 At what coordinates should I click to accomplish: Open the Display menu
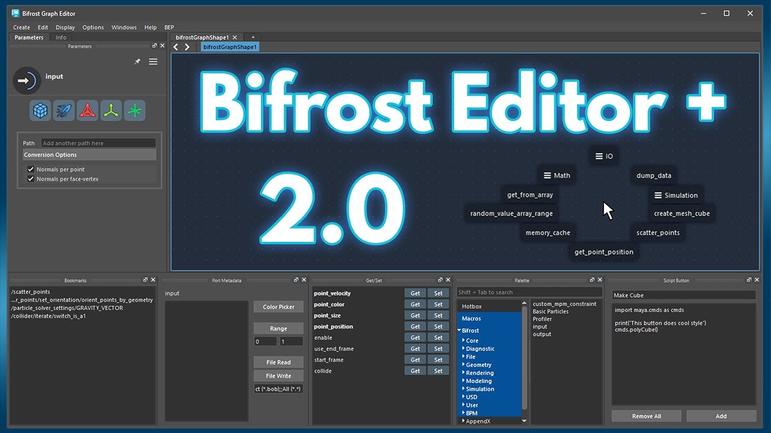pyautogui.click(x=65, y=27)
